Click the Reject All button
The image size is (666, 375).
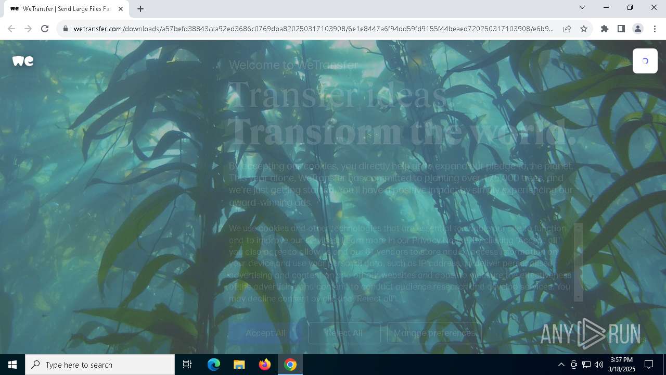click(x=344, y=333)
